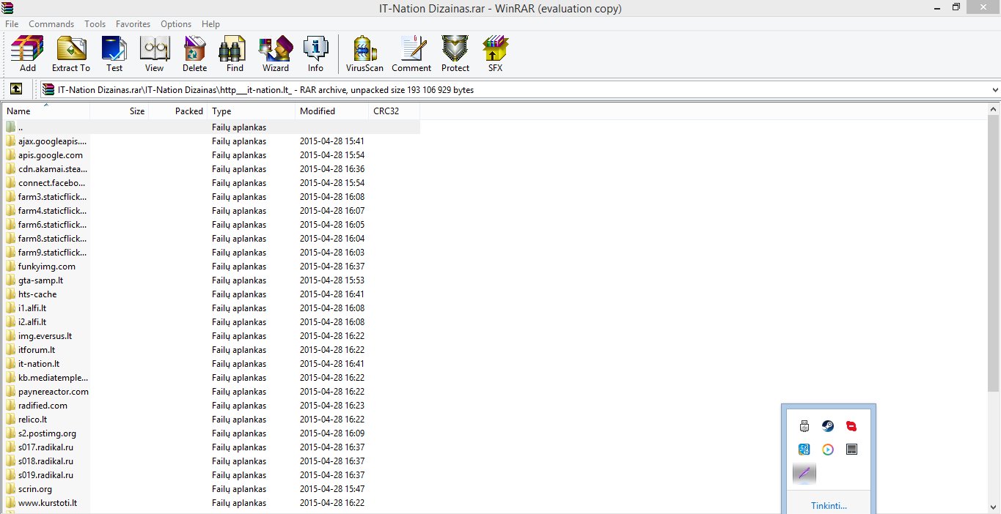This screenshot has height=514, width=1001.
Task: Select the s017.radikal.ru folder name
Action: pyautogui.click(x=45, y=447)
